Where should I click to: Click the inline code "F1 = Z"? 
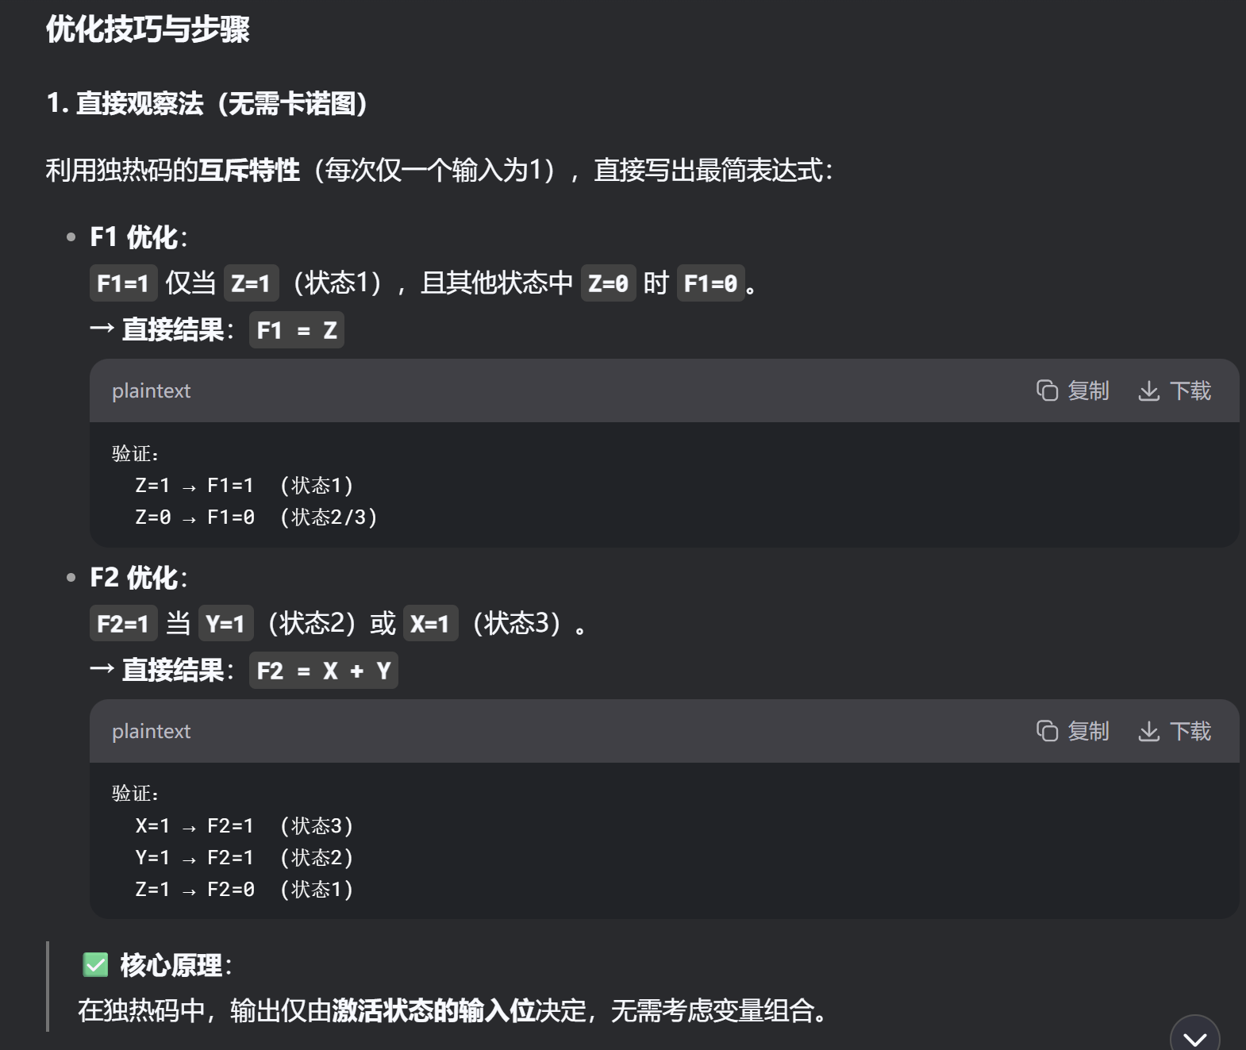tap(297, 330)
